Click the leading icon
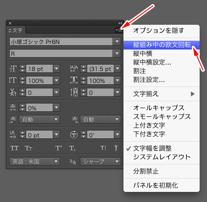Image resolution: width=207 pixels, height=202 pixels. [74, 68]
